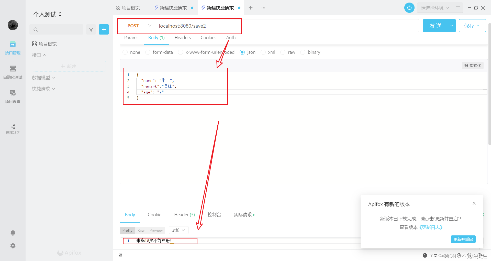Click the filter icon beside the search box
Screen dimensions: 491x261
tap(91, 29)
